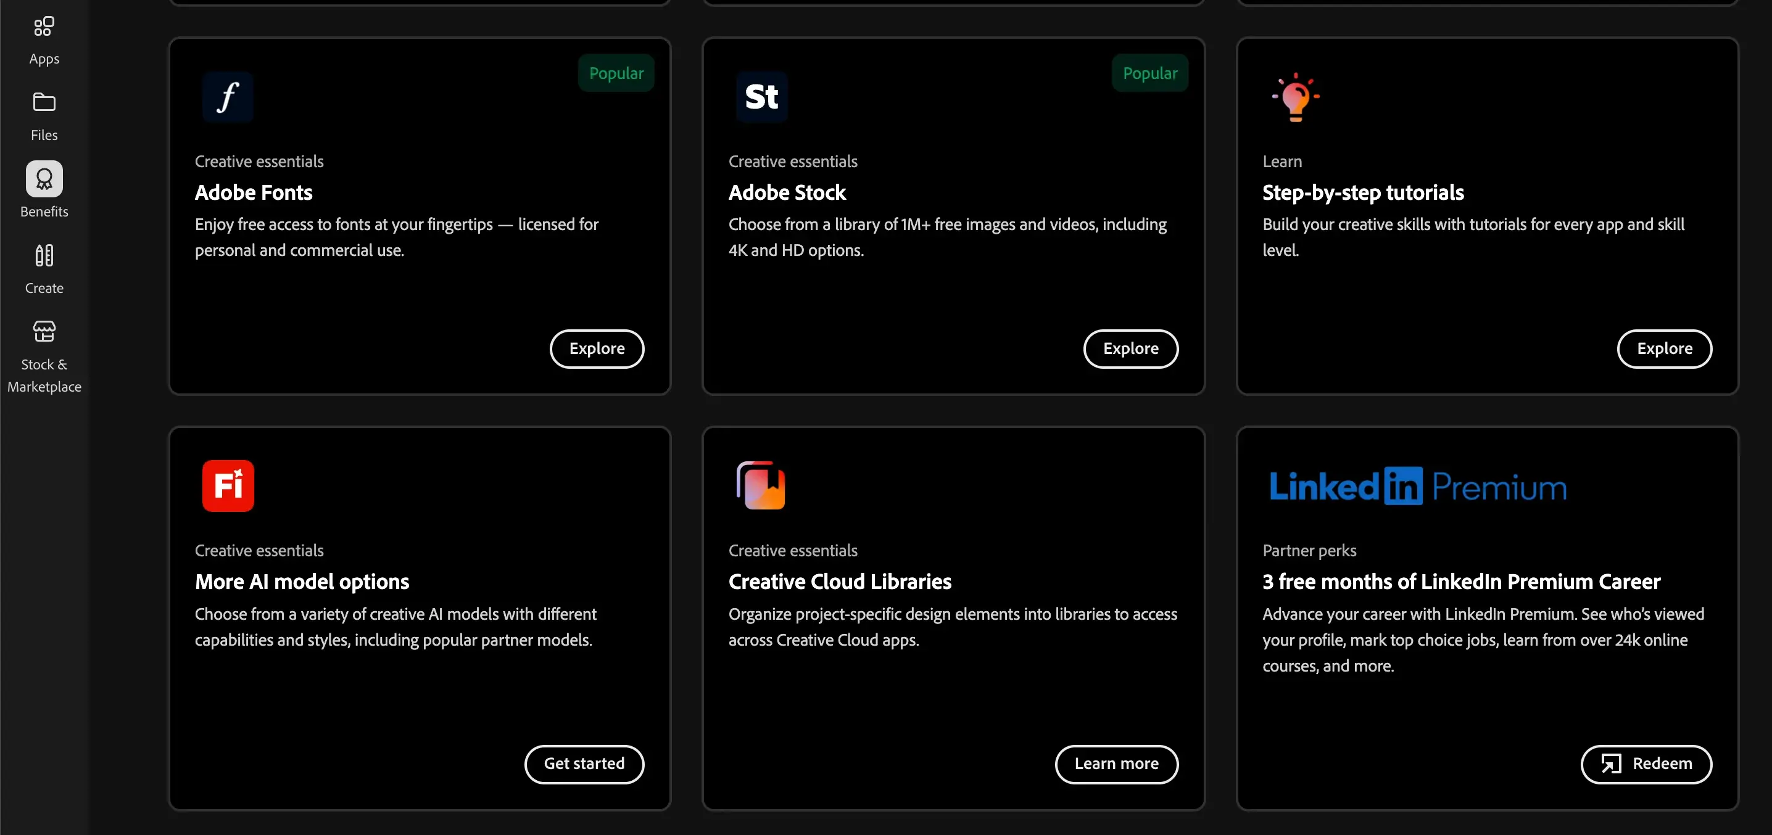Click 'Creative essentials' label above Adobe Fonts

point(259,162)
